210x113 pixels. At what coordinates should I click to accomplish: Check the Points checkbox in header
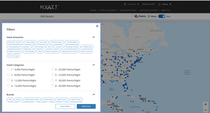pyautogui.click(x=132, y=16)
